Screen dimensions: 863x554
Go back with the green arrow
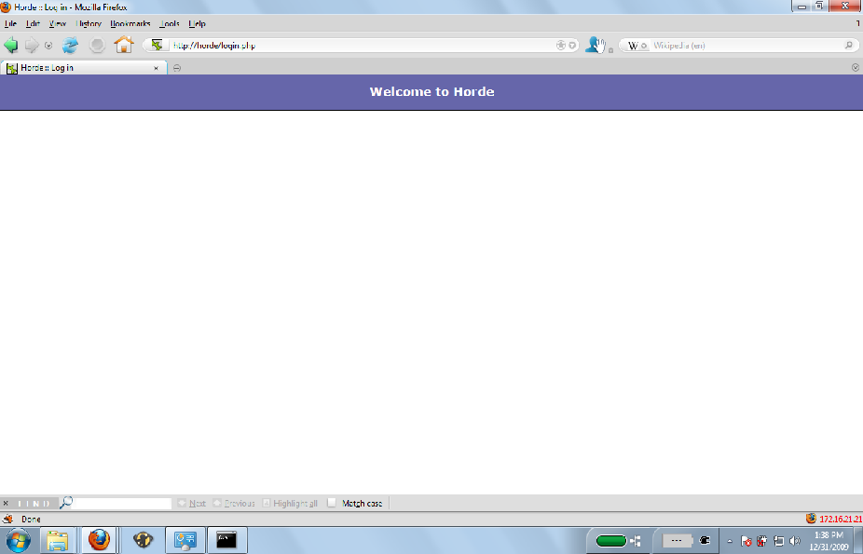[x=10, y=45]
